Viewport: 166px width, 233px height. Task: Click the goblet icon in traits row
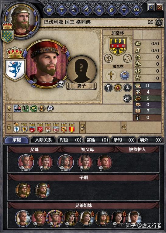[x=108, y=88]
